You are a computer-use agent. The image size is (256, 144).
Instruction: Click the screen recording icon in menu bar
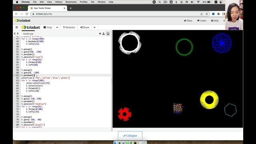point(165,2)
